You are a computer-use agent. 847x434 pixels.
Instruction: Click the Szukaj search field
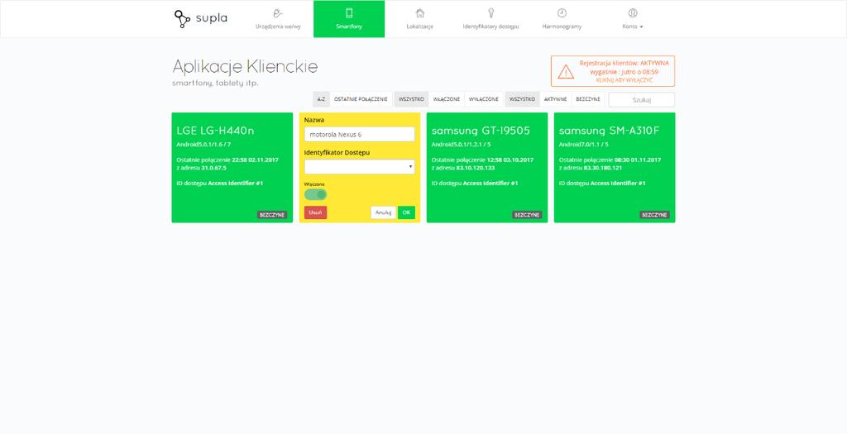(x=641, y=100)
